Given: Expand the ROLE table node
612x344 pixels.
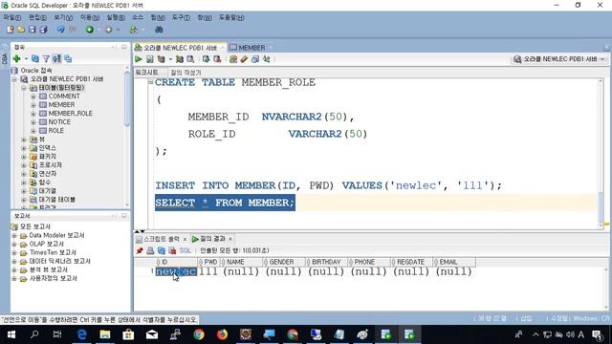Looking at the screenshot, I should 33,131.
